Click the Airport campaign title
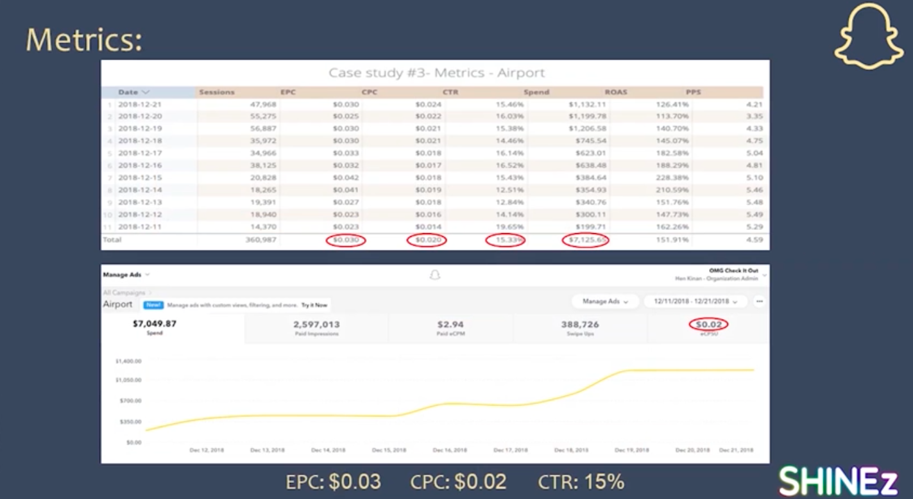The width and height of the screenshot is (913, 499). pos(117,305)
